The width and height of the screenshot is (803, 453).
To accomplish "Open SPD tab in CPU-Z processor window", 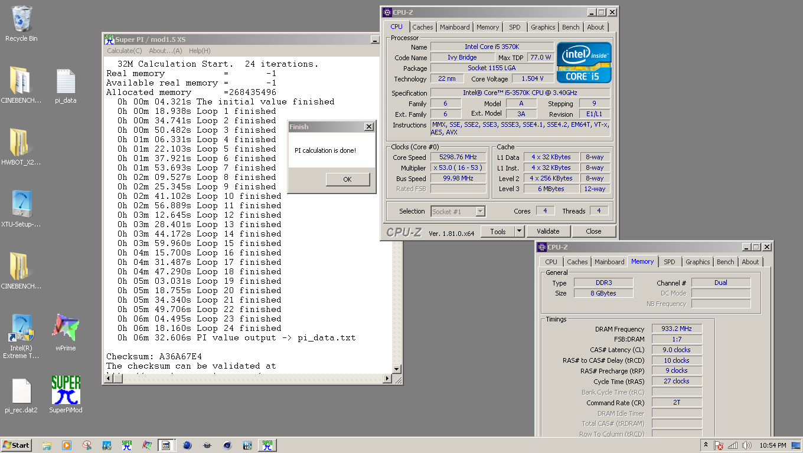I will 515,27.
